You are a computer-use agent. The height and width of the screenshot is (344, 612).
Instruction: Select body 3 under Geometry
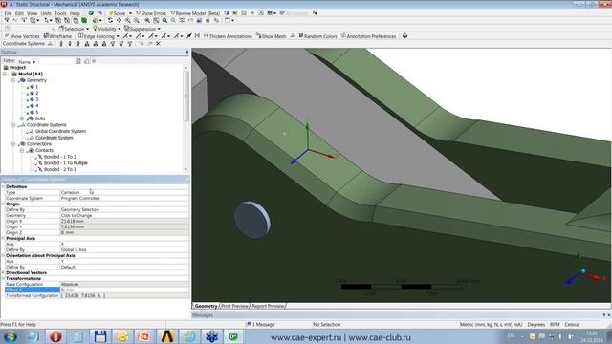click(36, 99)
